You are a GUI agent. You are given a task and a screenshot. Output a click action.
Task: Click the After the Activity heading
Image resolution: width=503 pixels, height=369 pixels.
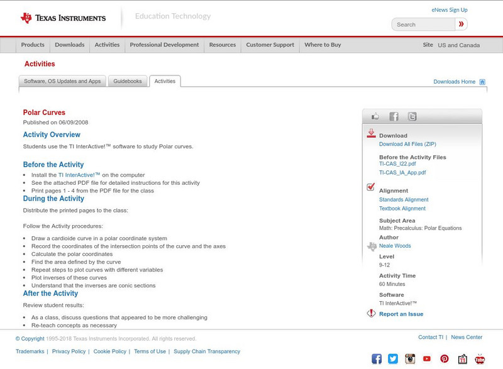point(50,294)
